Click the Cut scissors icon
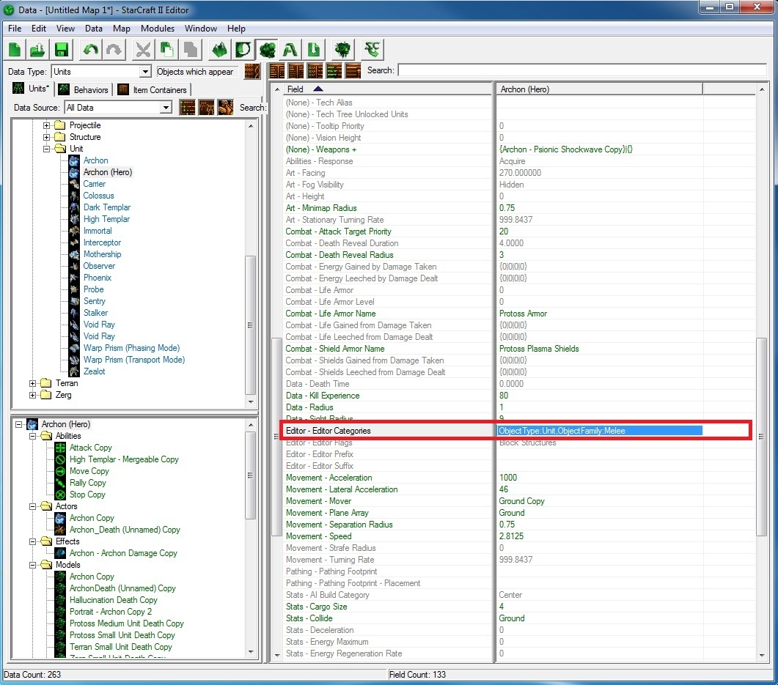This screenshot has height=685, width=778. [143, 50]
